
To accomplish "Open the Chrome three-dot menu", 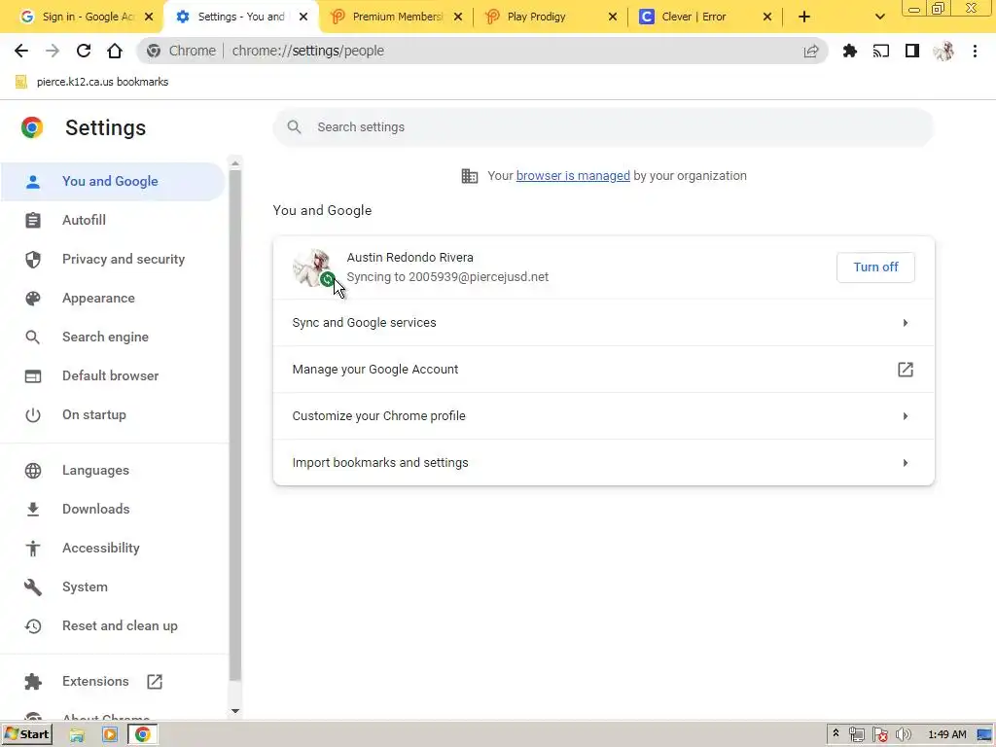I will 975,51.
